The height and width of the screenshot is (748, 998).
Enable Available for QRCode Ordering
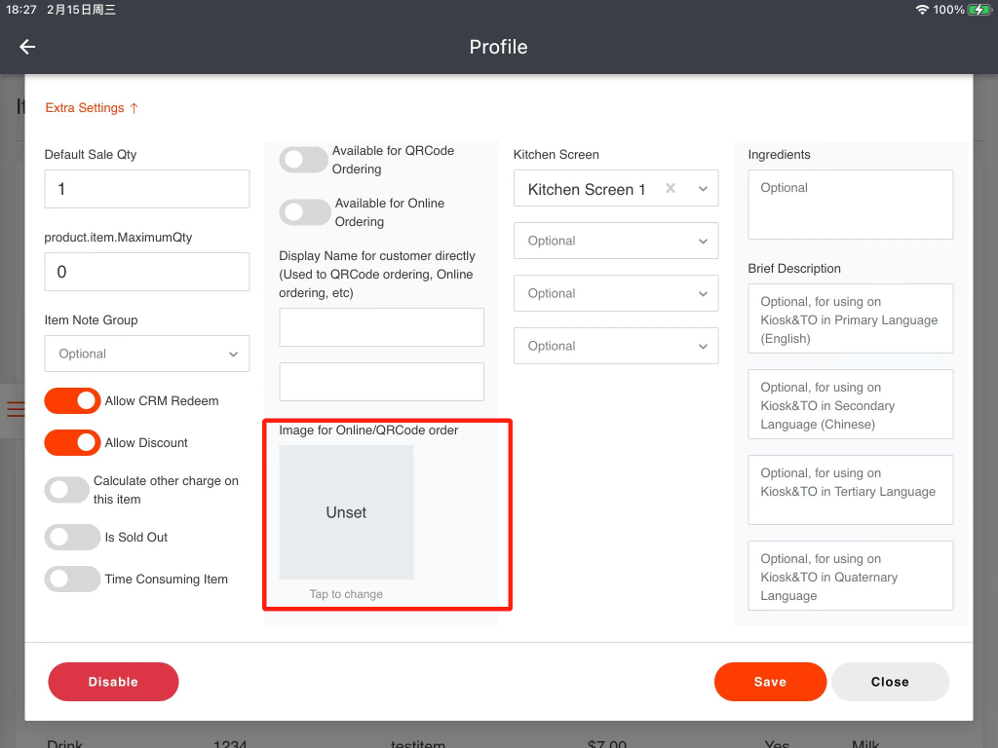[304, 160]
